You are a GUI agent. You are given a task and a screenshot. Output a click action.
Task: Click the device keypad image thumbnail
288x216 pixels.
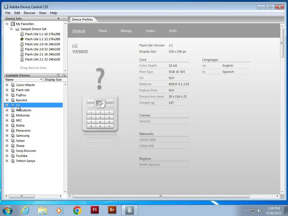pos(100,114)
